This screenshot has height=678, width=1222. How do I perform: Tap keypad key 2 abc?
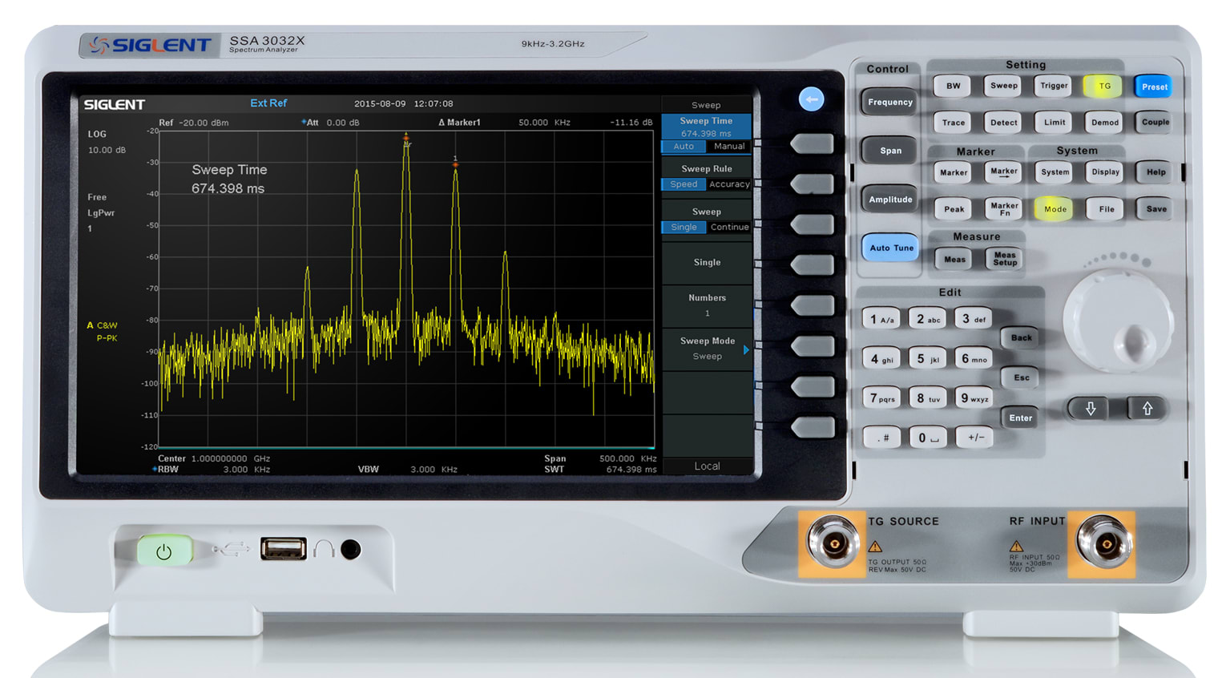point(928,319)
